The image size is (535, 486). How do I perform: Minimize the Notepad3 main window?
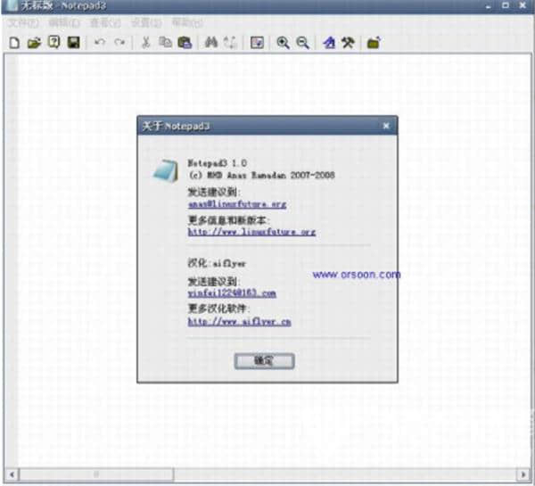489,6
